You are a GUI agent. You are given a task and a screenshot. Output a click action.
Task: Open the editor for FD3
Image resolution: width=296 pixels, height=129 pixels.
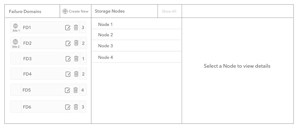click(x=68, y=59)
